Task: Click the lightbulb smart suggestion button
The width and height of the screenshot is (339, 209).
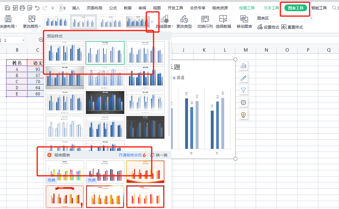Action: click(x=243, y=115)
